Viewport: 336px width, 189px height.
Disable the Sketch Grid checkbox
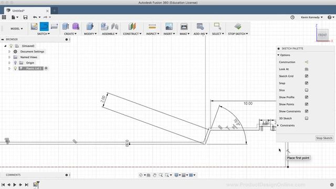pyautogui.click(x=307, y=76)
